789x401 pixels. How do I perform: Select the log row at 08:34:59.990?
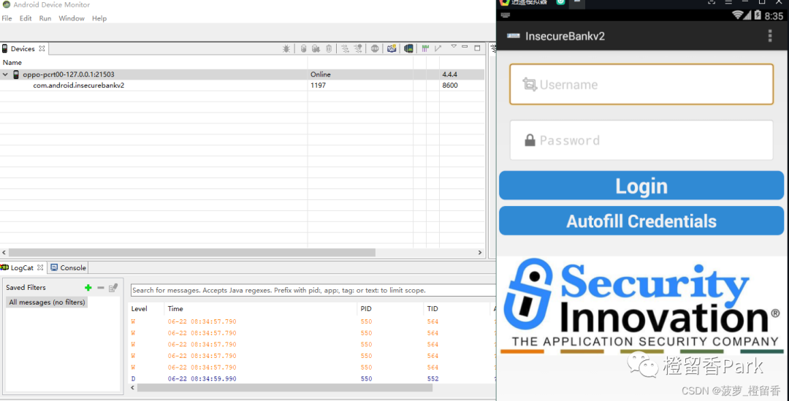pyautogui.click(x=313, y=379)
